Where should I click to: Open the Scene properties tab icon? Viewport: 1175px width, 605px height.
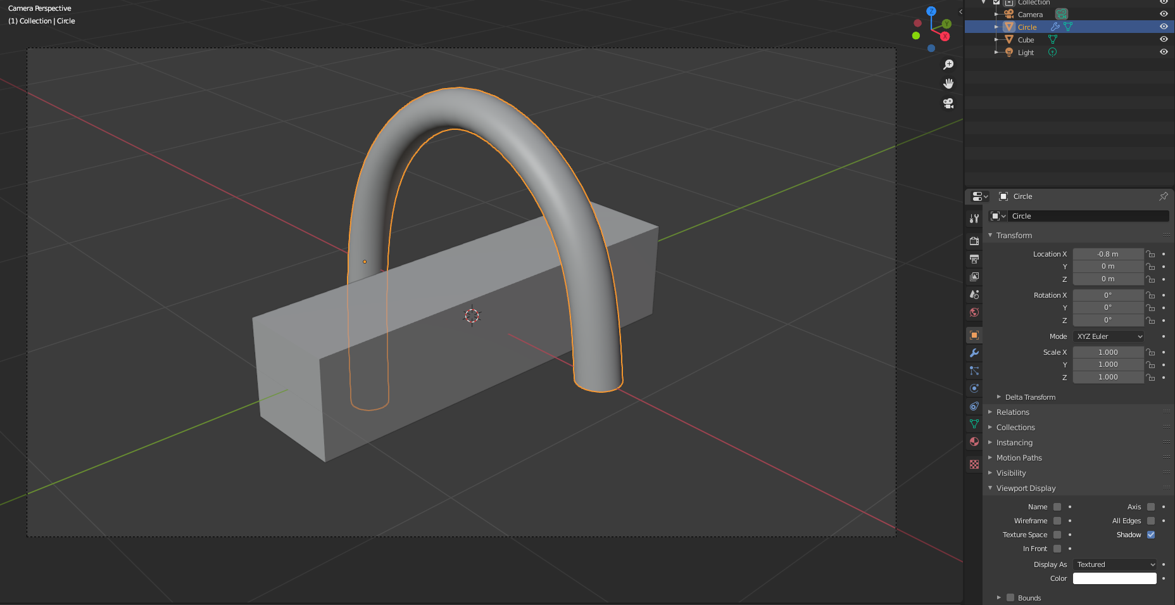(x=974, y=295)
